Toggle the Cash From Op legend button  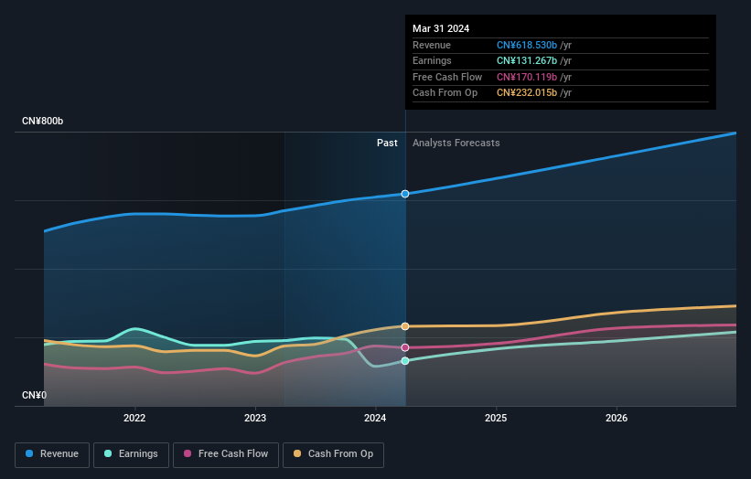(x=333, y=454)
